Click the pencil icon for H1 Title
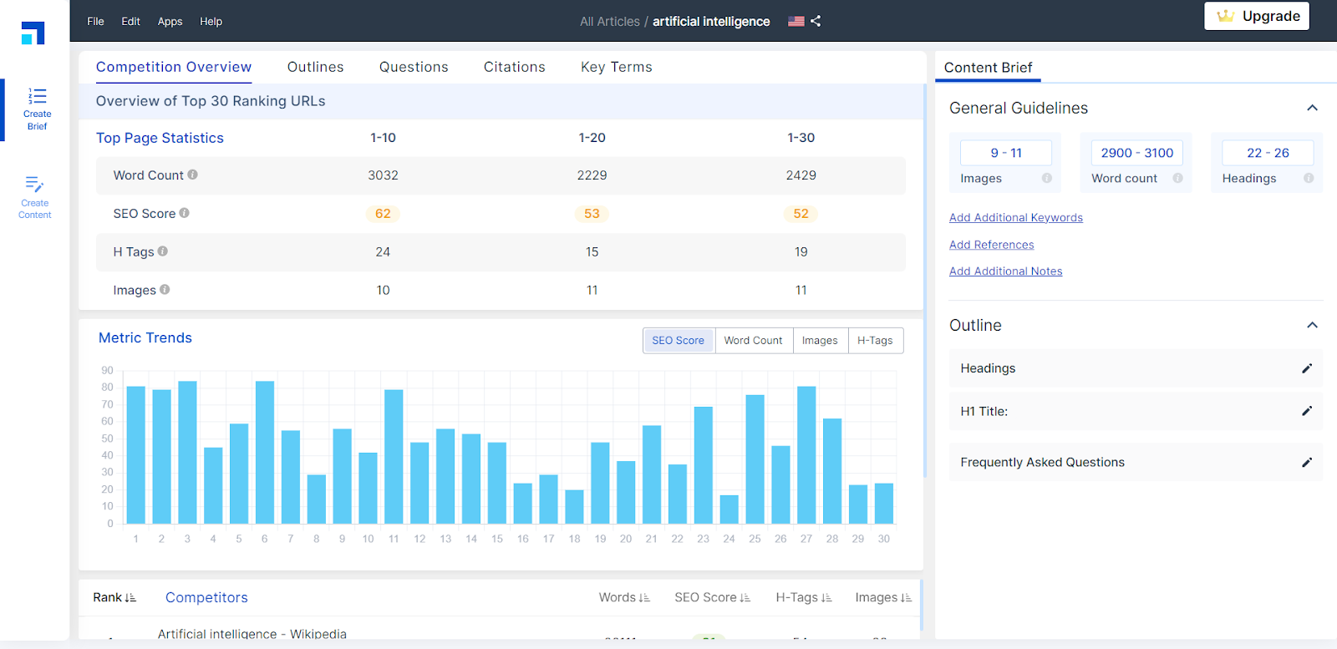Viewport: 1337px width, 649px height. [x=1307, y=411]
